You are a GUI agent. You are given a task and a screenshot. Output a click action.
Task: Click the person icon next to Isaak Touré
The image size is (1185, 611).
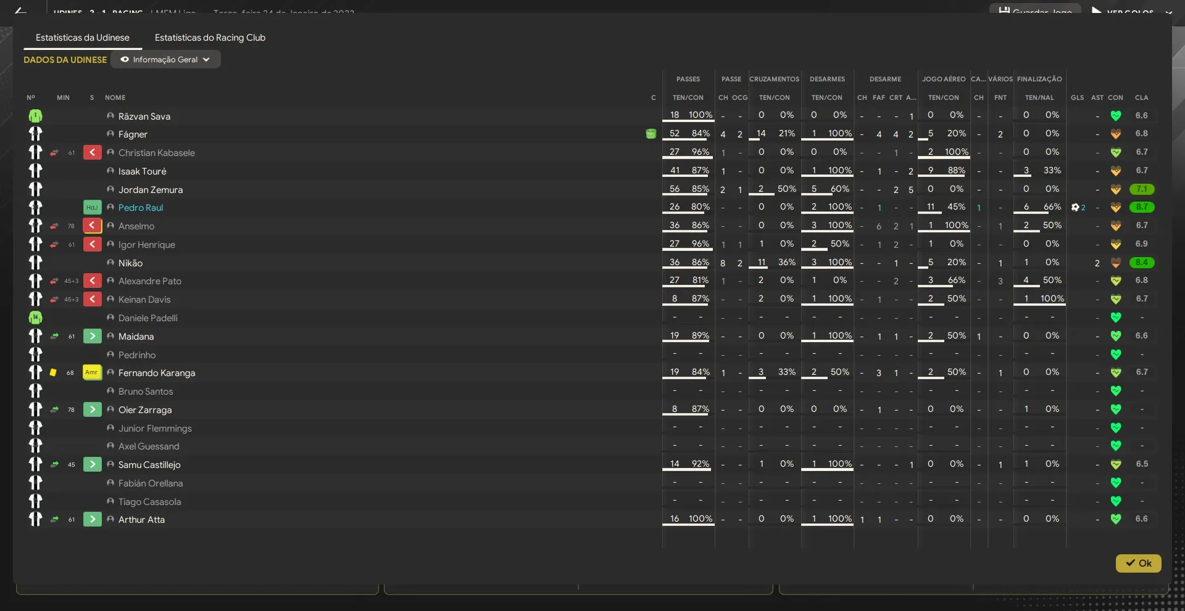[110, 171]
